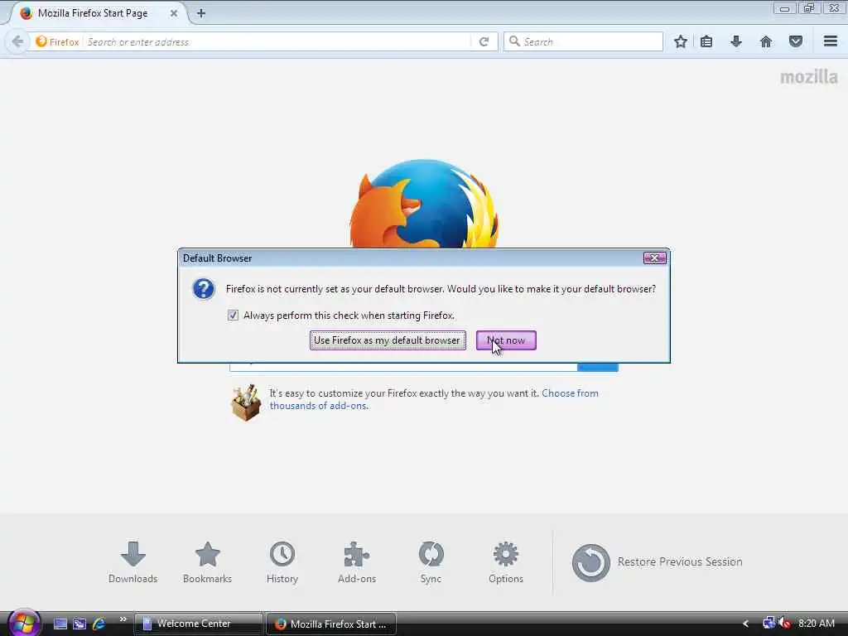Click Firefox identity icon in address bar

point(57,41)
